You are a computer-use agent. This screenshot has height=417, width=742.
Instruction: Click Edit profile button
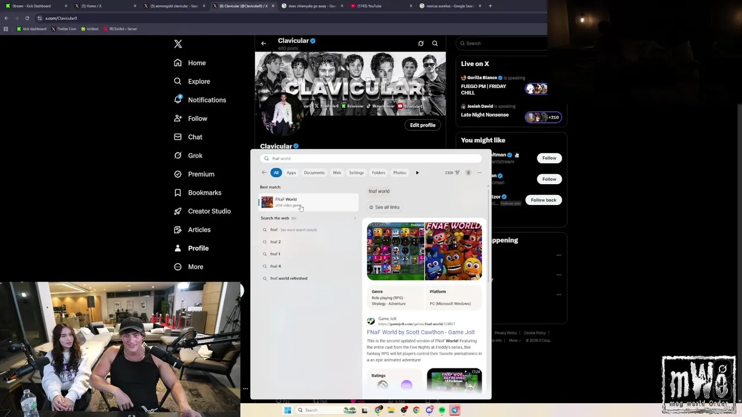pos(423,125)
